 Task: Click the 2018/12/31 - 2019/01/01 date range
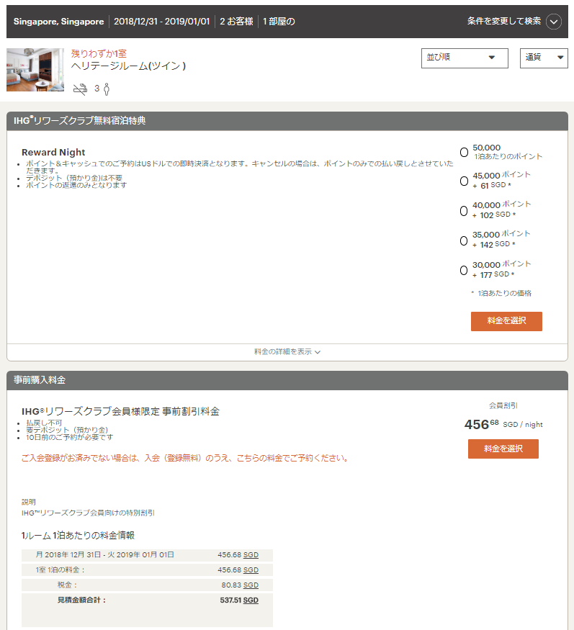[161, 22]
